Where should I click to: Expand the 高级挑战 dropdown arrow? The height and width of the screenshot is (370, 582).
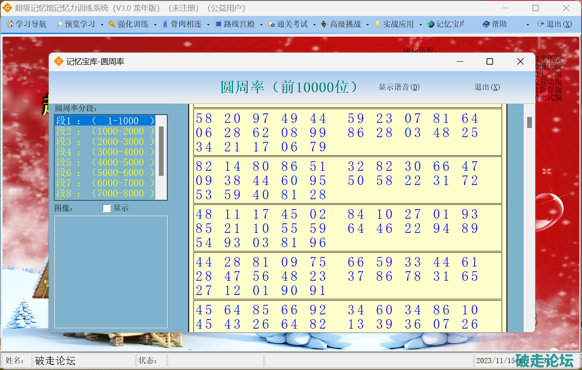367,25
